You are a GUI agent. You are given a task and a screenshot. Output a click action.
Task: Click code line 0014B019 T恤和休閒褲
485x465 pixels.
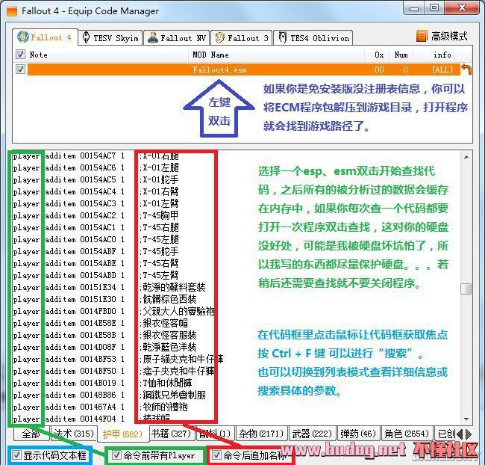pos(102,383)
